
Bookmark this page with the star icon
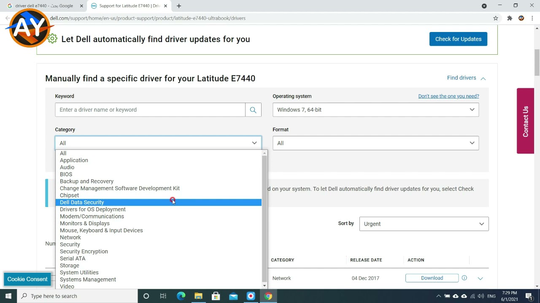(496, 18)
